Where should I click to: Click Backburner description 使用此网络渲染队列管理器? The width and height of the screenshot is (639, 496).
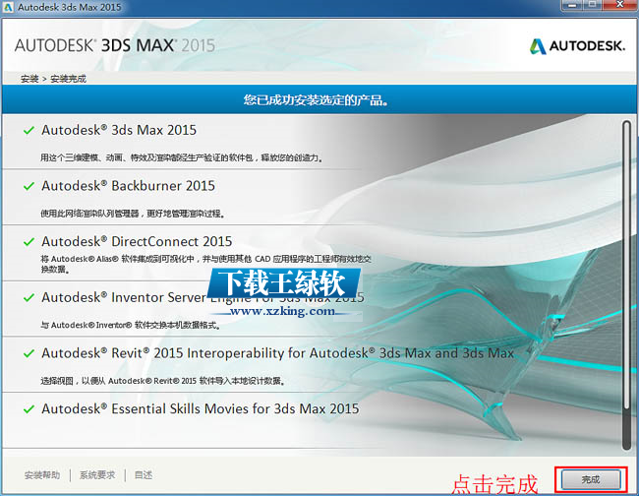coord(133,214)
